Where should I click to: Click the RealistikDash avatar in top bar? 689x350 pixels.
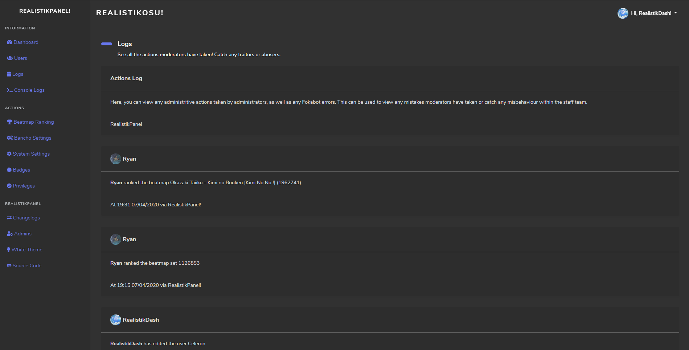(x=623, y=13)
